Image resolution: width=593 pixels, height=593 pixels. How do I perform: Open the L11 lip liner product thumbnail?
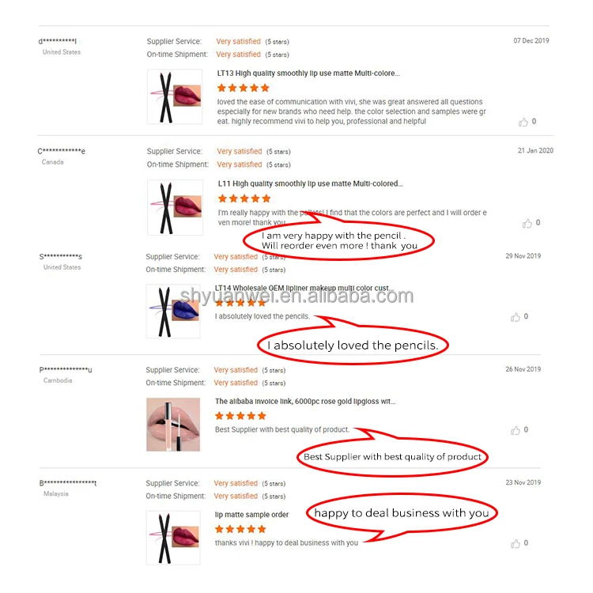[175, 207]
